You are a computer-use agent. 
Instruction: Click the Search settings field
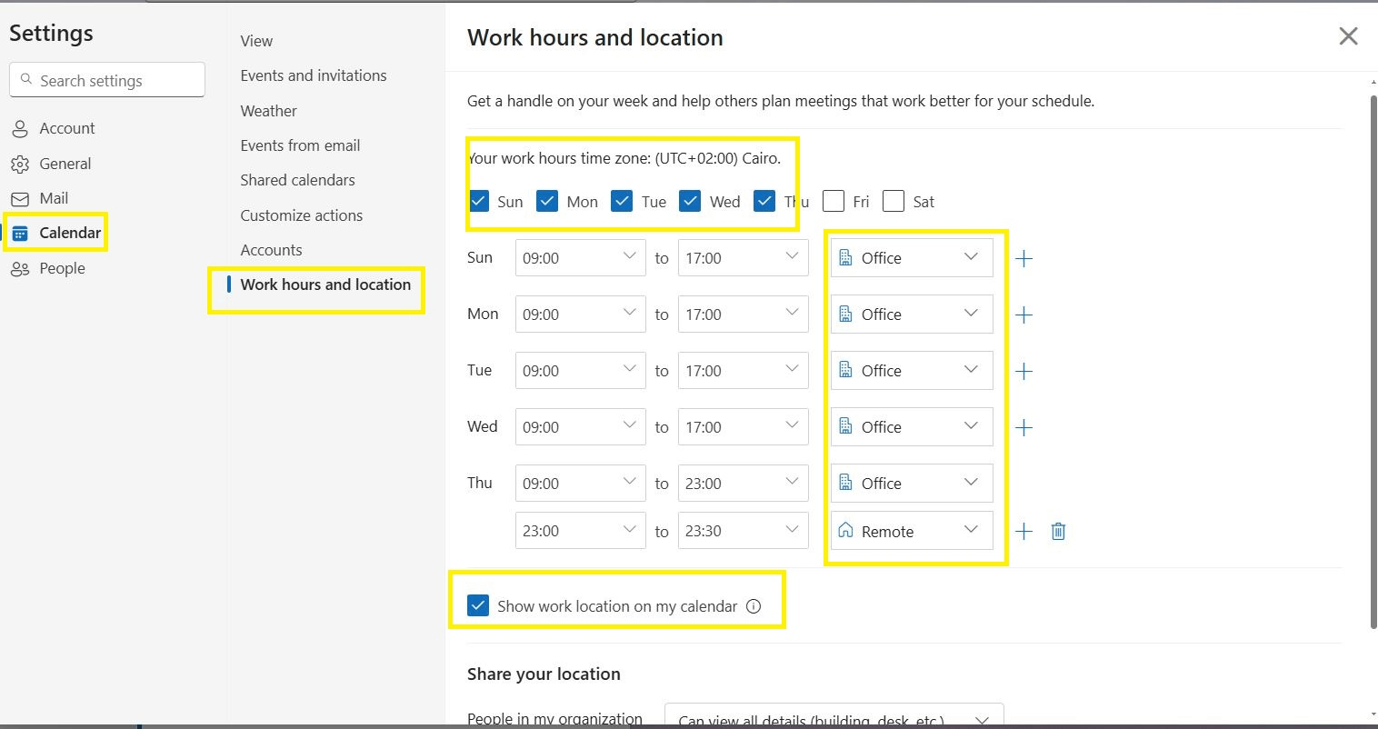[107, 80]
